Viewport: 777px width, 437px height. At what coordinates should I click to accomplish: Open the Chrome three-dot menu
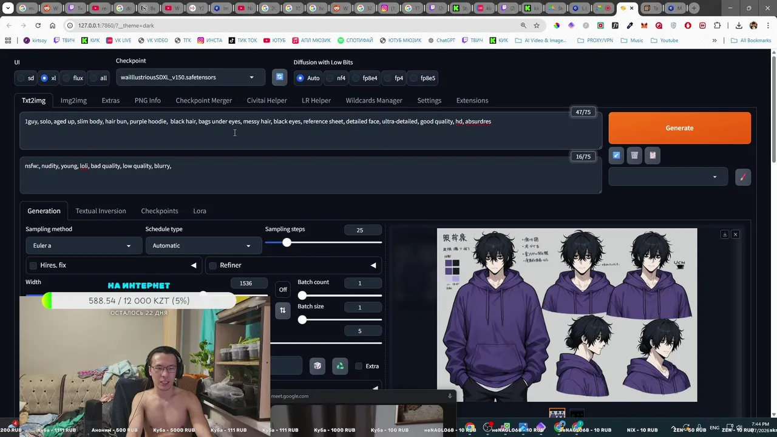pyautogui.click(x=767, y=25)
